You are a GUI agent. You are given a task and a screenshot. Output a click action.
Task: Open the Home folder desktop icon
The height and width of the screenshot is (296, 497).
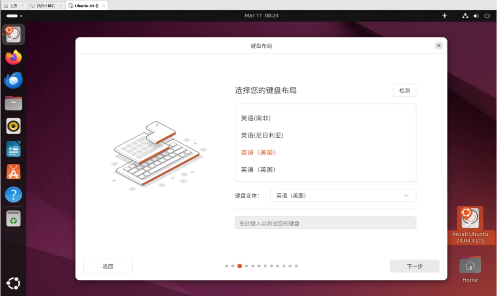(x=470, y=269)
